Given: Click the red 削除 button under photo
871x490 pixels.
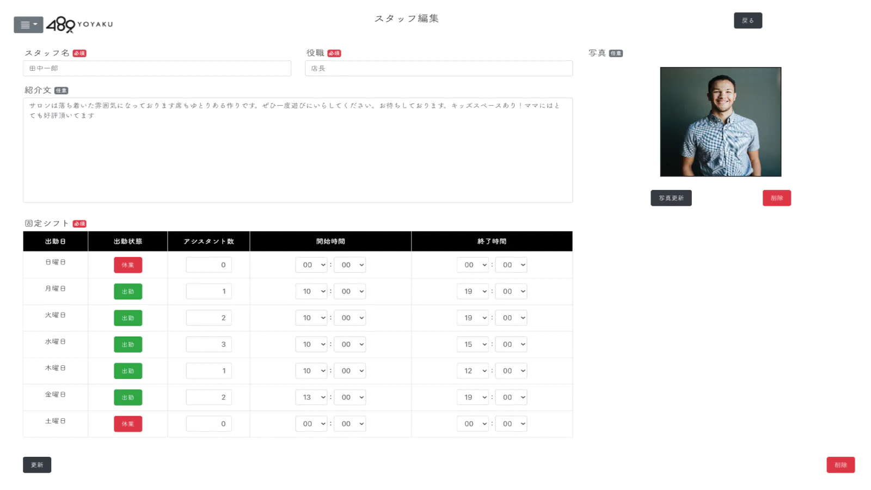Looking at the screenshot, I should (776, 198).
